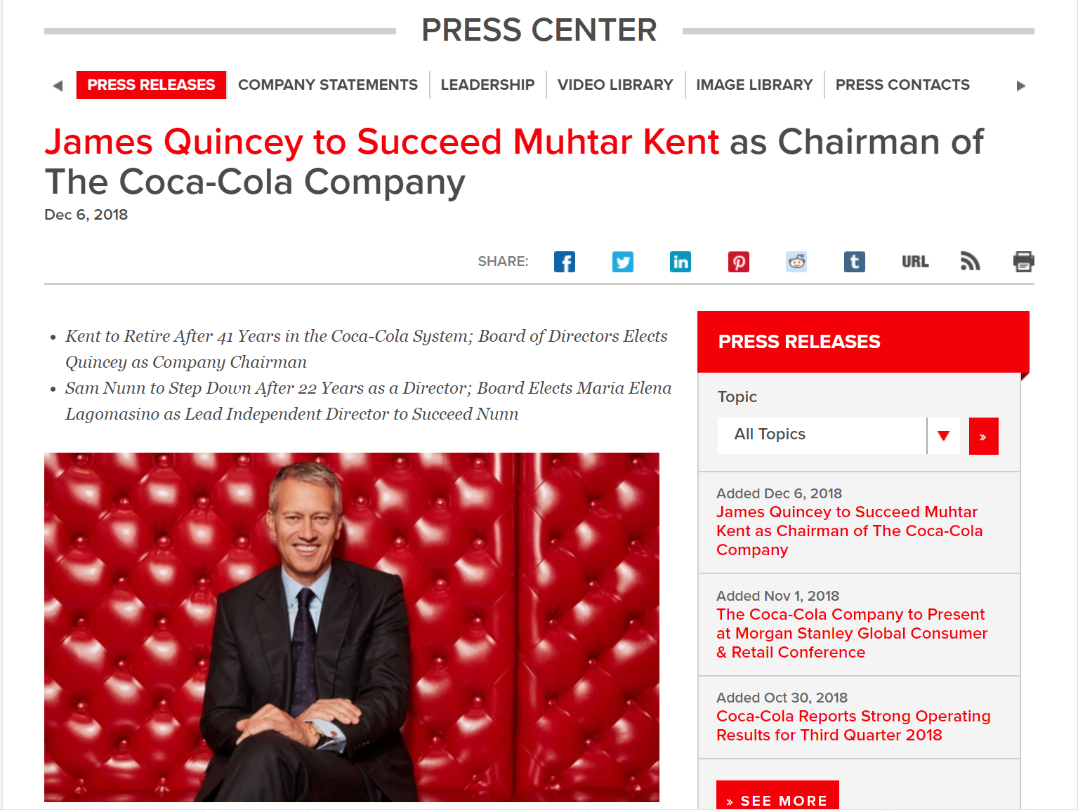1078x812 pixels.
Task: Open Morgan Stanley conference press release link
Action: (x=852, y=633)
